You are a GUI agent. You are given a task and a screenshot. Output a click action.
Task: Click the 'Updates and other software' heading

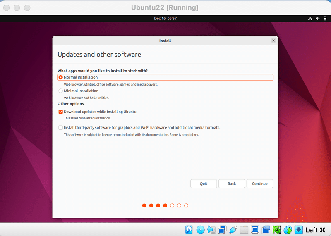99,55
